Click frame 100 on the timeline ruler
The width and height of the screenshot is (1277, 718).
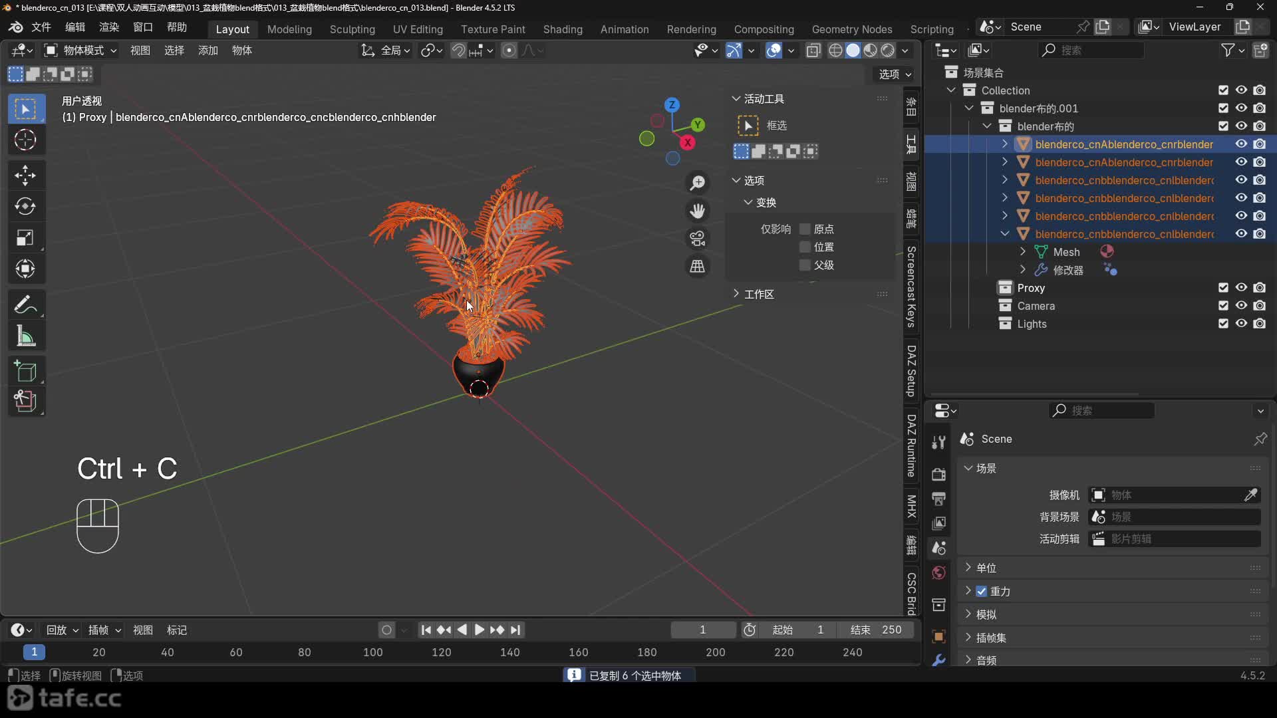(x=372, y=653)
